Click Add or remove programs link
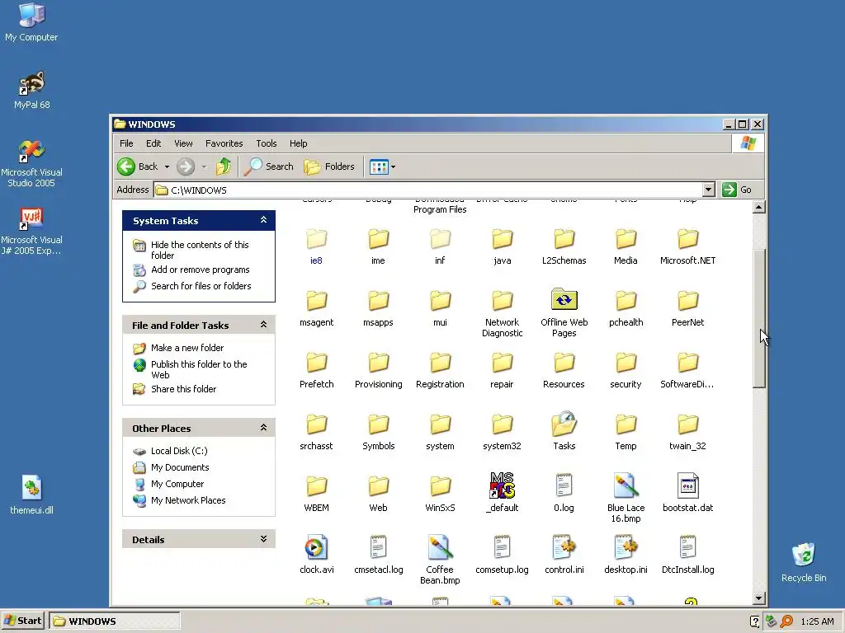The image size is (845, 633). click(x=201, y=270)
